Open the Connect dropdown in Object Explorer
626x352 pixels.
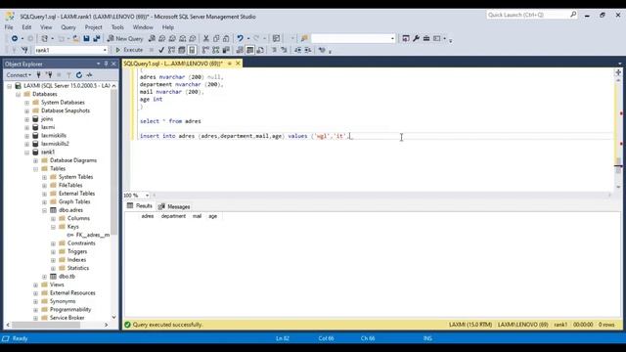tap(18, 75)
